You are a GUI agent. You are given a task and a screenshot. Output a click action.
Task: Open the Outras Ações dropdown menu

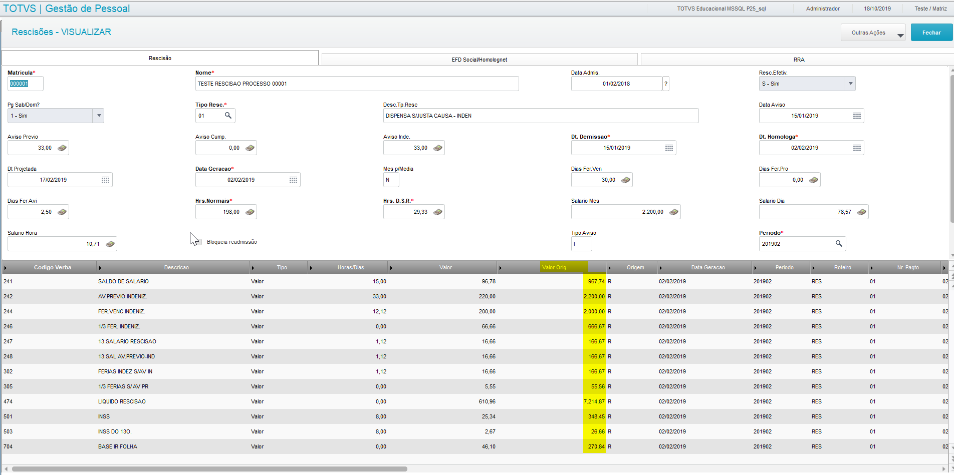[873, 33]
